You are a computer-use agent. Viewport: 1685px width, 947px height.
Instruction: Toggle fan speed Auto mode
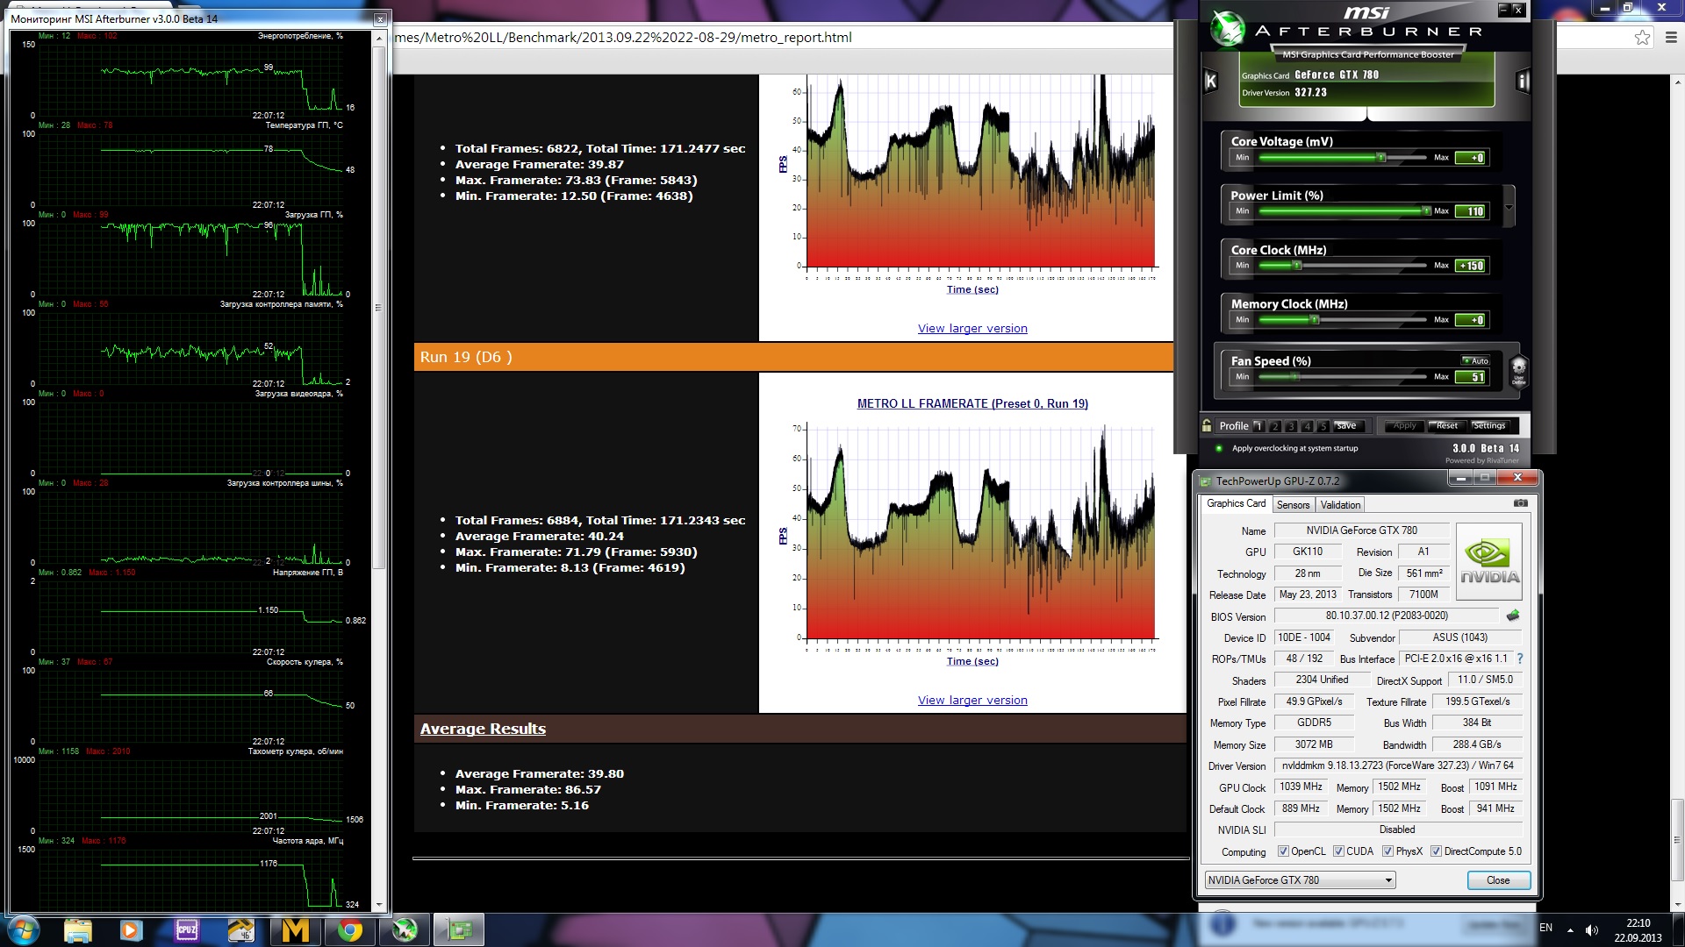(1474, 360)
